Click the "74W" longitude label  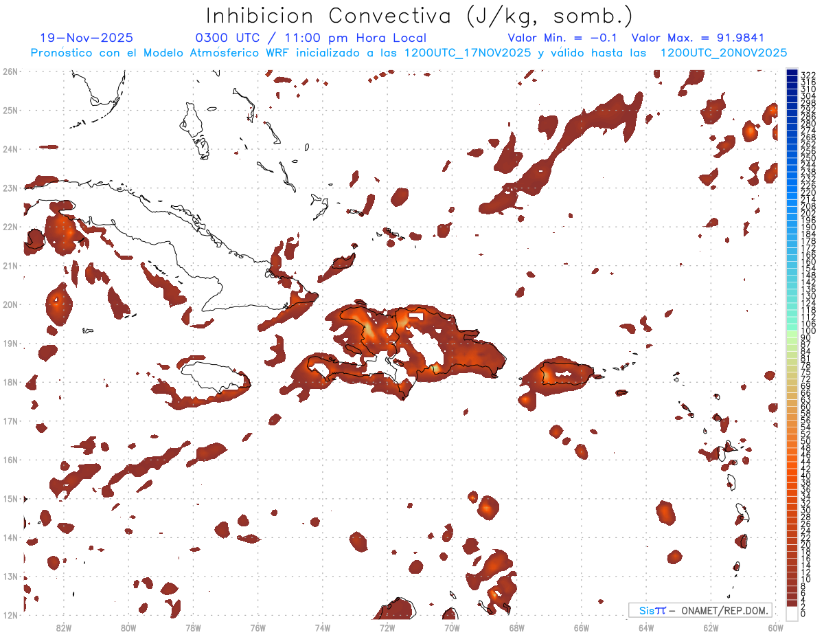[323, 627]
